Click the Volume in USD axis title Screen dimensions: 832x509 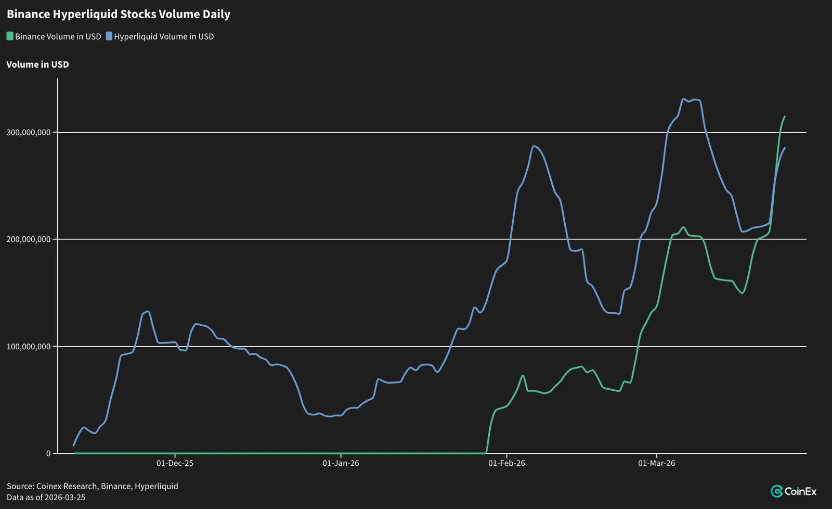pyautogui.click(x=37, y=65)
